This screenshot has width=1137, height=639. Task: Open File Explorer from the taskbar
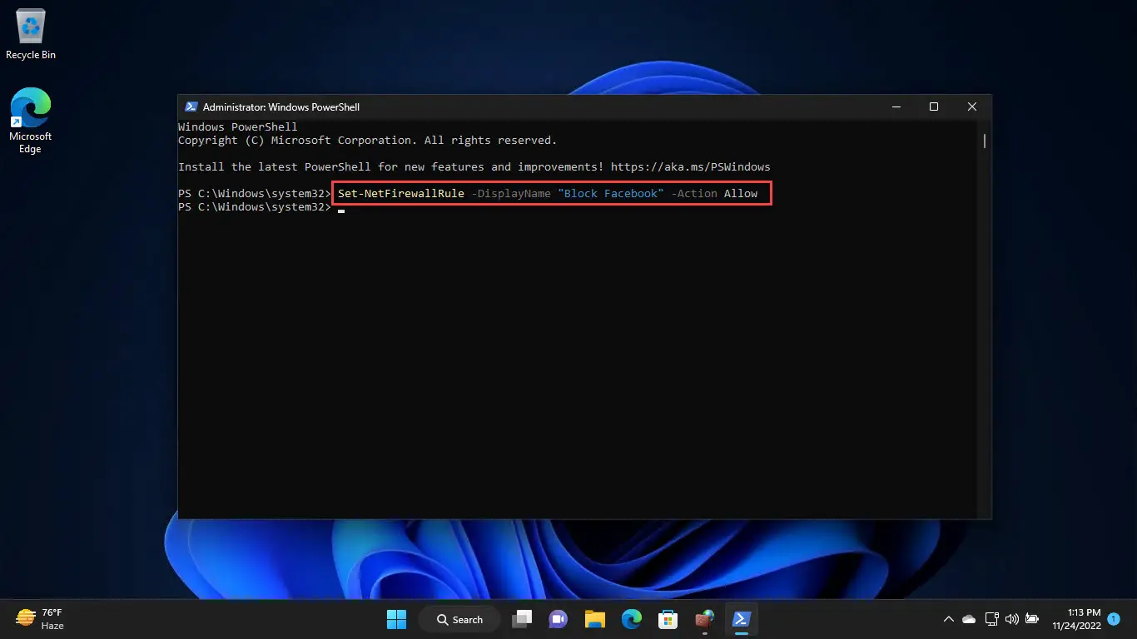[594, 619]
